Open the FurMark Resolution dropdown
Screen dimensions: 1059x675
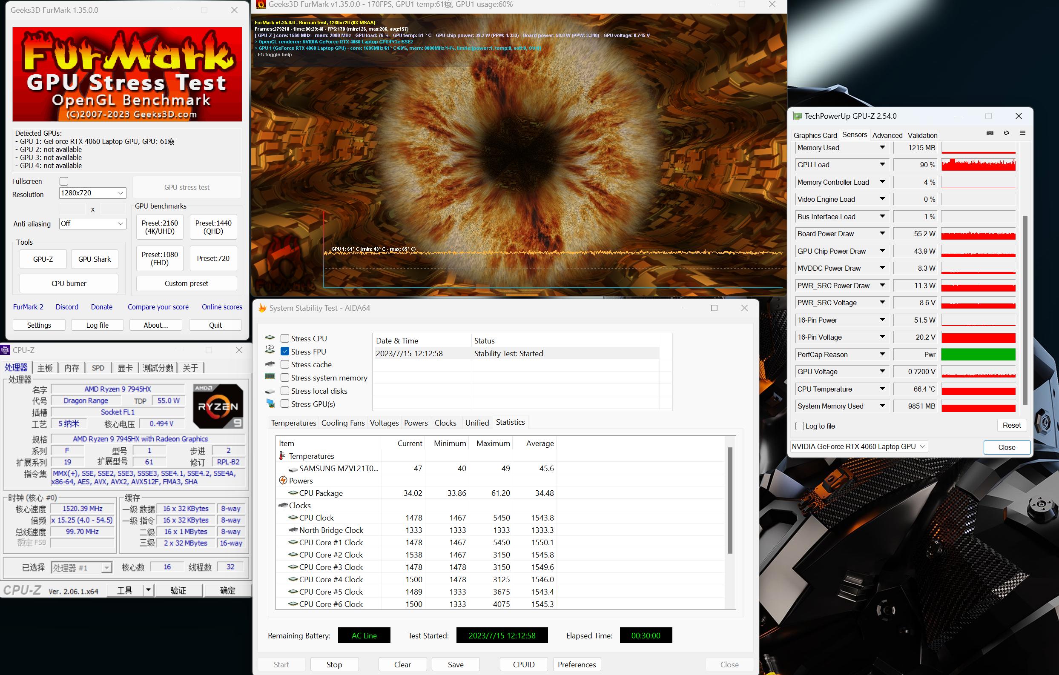[92, 193]
